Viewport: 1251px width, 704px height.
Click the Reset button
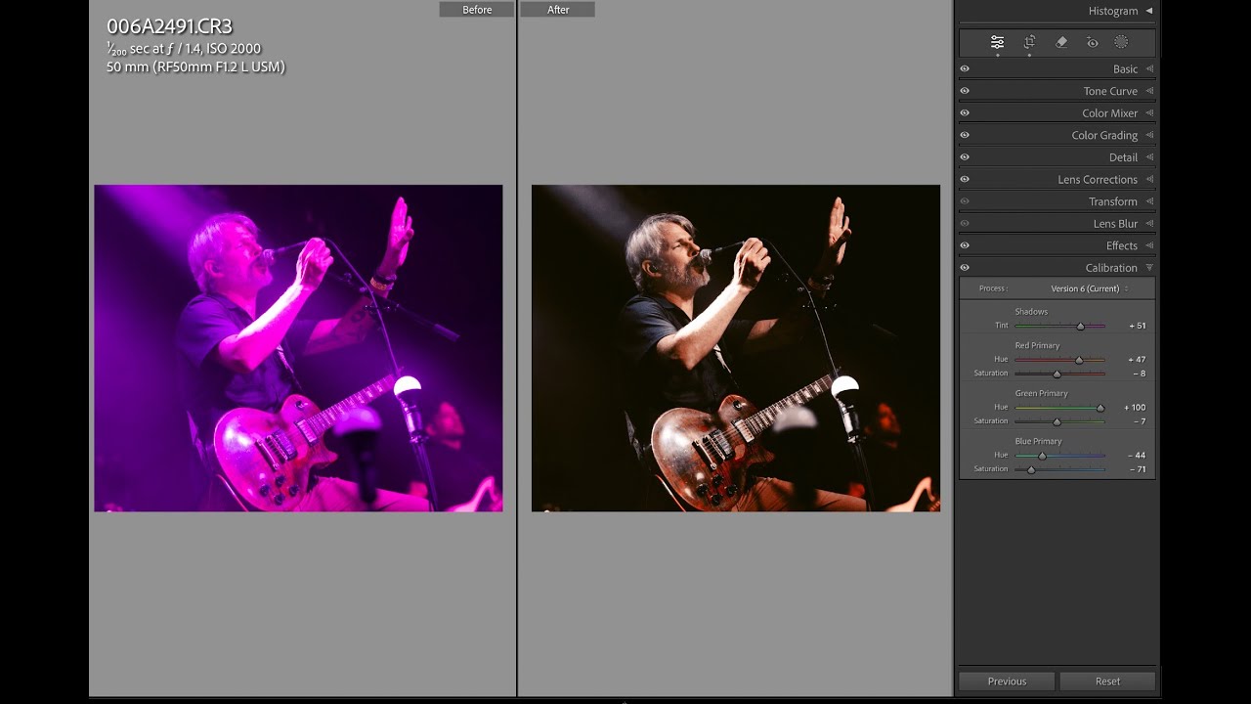(1107, 682)
